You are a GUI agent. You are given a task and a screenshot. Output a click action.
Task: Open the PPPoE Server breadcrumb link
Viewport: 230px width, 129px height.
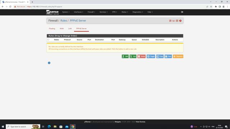coord(78,21)
